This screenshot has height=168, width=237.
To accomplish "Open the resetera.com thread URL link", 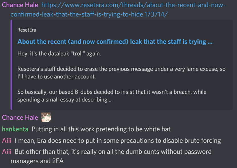I will [x=118, y=10].
